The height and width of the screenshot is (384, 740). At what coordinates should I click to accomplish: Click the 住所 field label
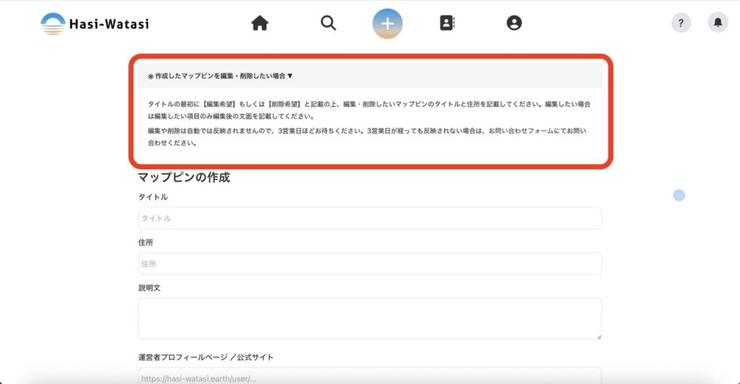145,242
